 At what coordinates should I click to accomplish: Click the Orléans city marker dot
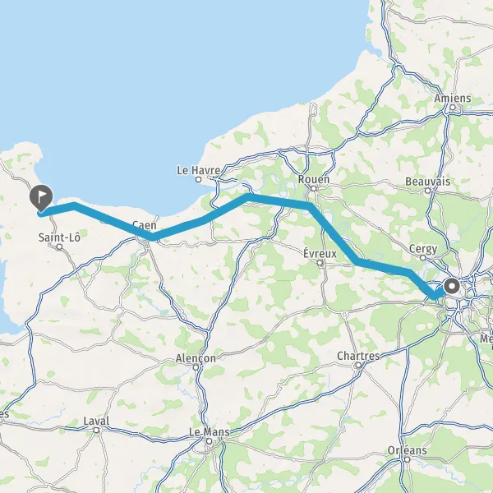point(408,459)
